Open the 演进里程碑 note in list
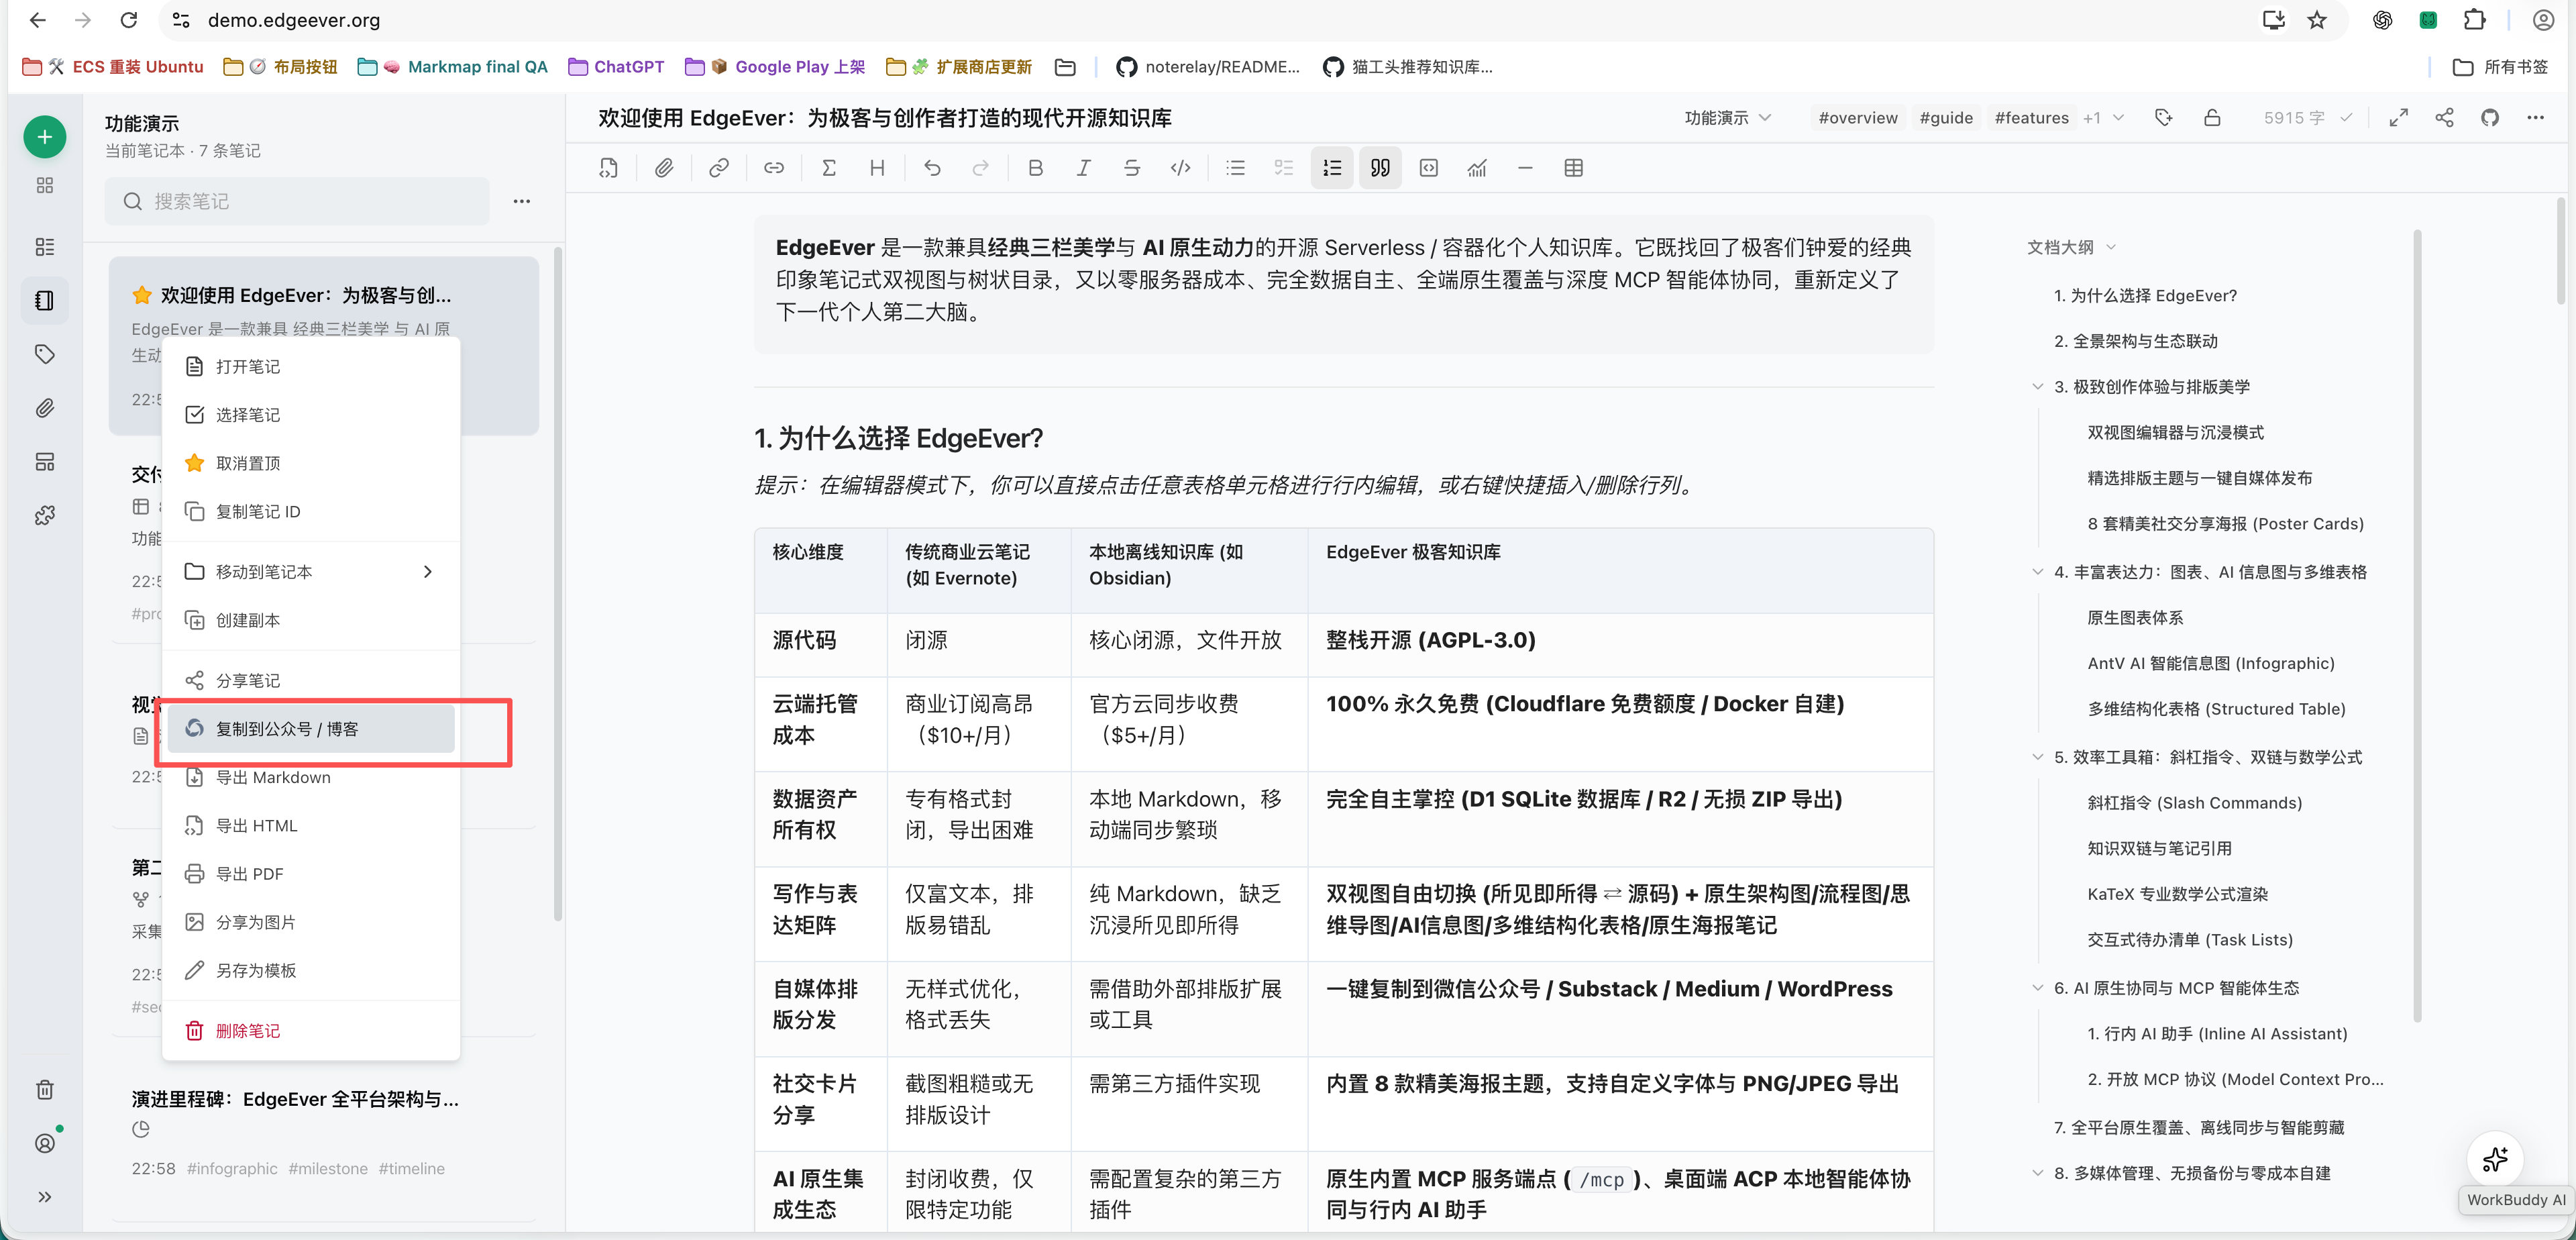The height and width of the screenshot is (1240, 2576). [323, 1133]
